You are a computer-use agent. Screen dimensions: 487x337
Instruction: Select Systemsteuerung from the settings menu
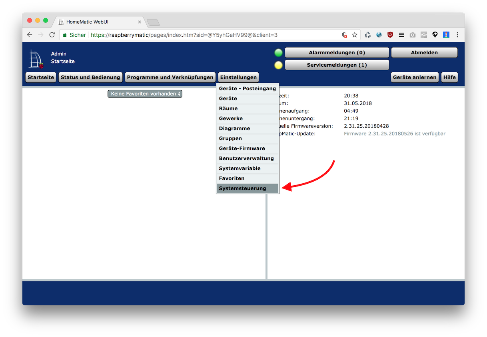(247, 188)
